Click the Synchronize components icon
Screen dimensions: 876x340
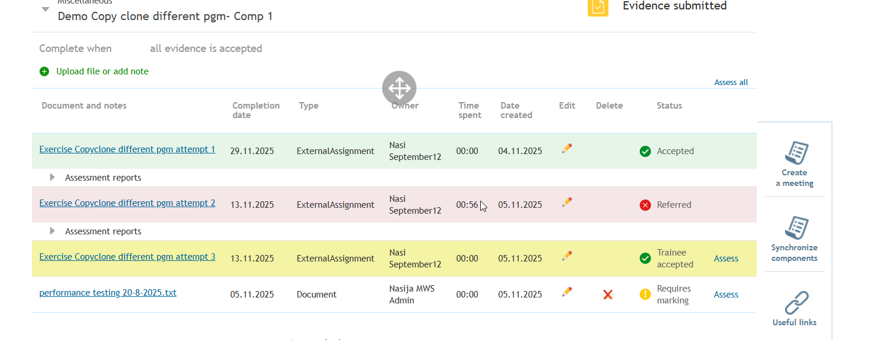coord(796,228)
